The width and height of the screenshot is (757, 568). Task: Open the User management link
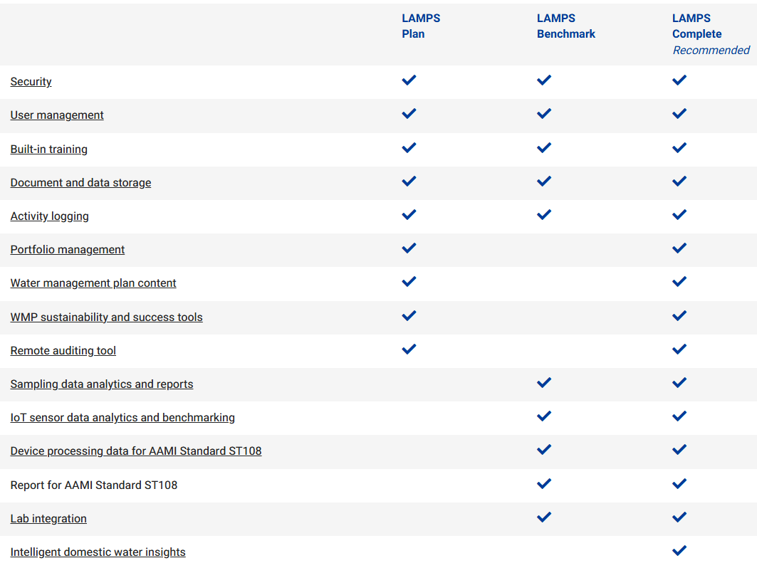tap(57, 115)
